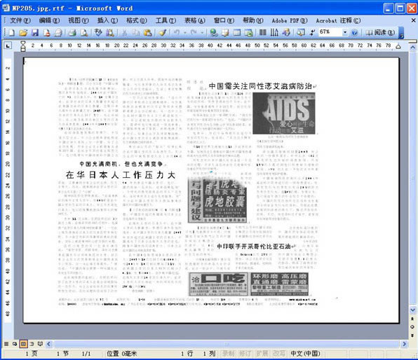Open the Undo history dropdown arrow
The image size is (418, 360).
(x=184, y=33)
